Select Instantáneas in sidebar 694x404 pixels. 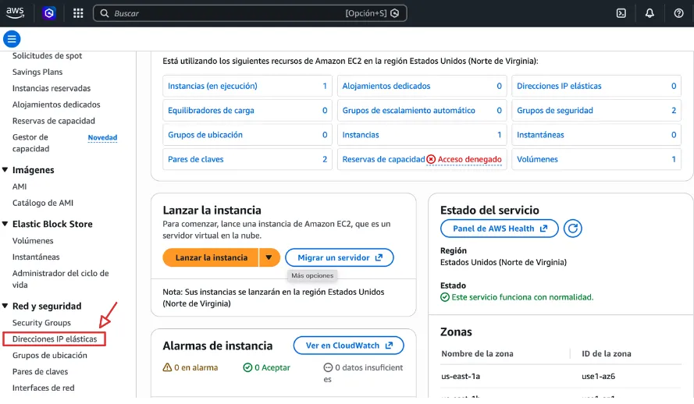[36, 257]
